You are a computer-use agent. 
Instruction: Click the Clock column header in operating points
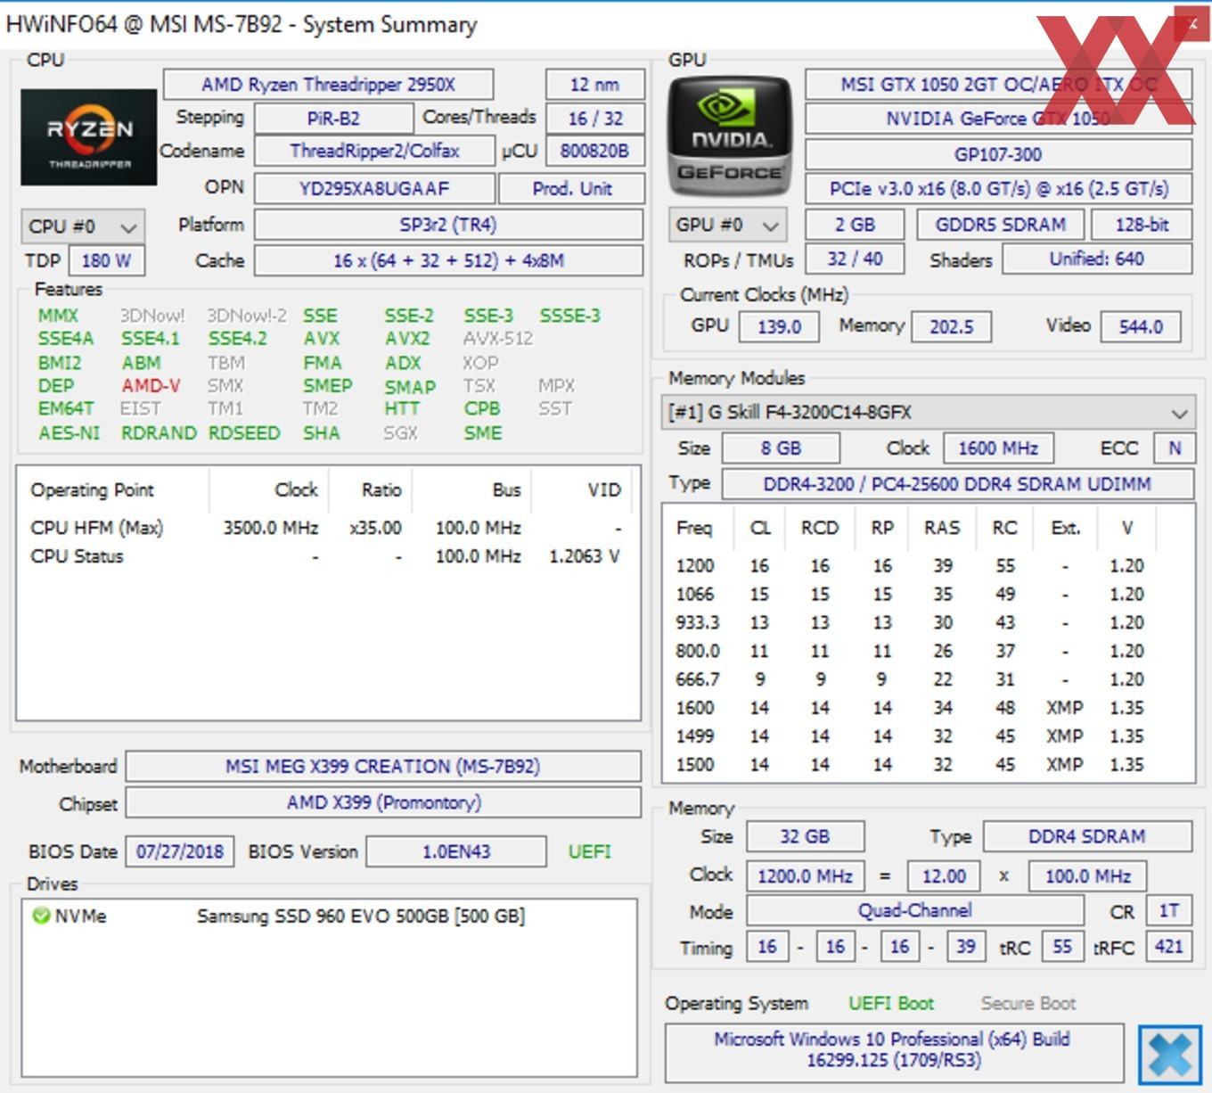[x=270, y=490]
